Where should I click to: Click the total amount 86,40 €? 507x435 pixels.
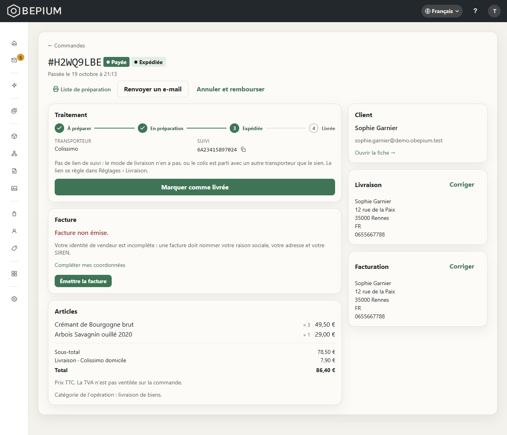[326, 370]
